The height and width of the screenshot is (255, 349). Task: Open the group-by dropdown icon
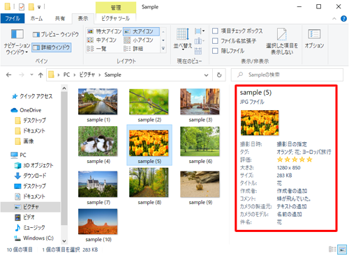(x=200, y=31)
